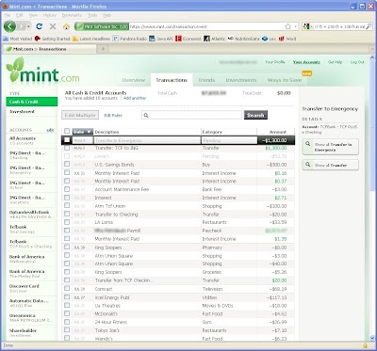Image resolution: width=377 pixels, height=351 pixels.
Task: Select the Investment account type
Action: (32, 112)
